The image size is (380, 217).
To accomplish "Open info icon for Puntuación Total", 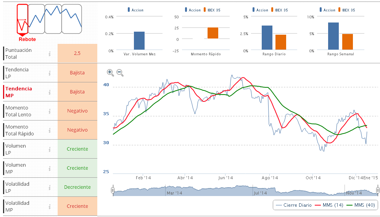I will (x=50, y=54).
